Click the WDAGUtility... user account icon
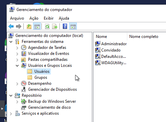 coord(98,62)
